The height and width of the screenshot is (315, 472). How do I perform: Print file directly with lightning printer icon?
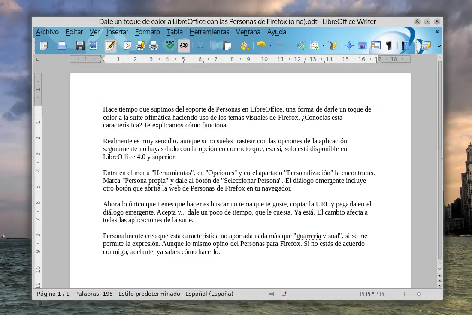[x=140, y=46]
